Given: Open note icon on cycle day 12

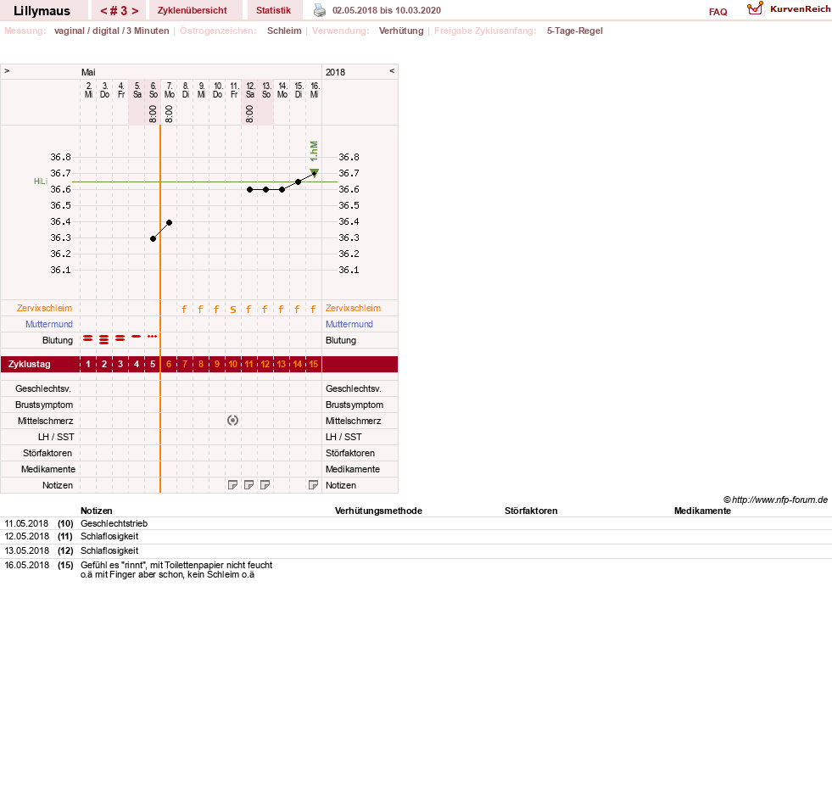Looking at the screenshot, I should (265, 484).
